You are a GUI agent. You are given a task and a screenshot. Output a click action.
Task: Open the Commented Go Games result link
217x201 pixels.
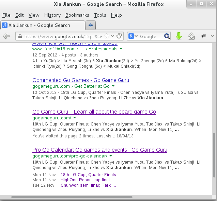pos(80,80)
